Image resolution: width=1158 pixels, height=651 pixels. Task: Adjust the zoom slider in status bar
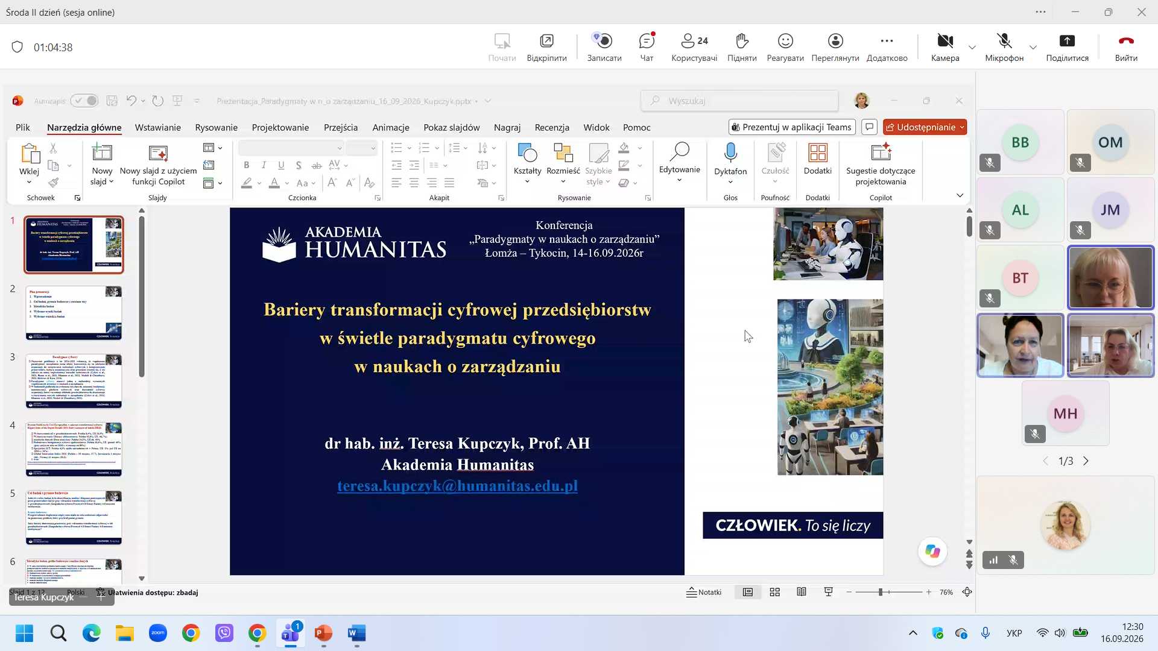point(881,593)
